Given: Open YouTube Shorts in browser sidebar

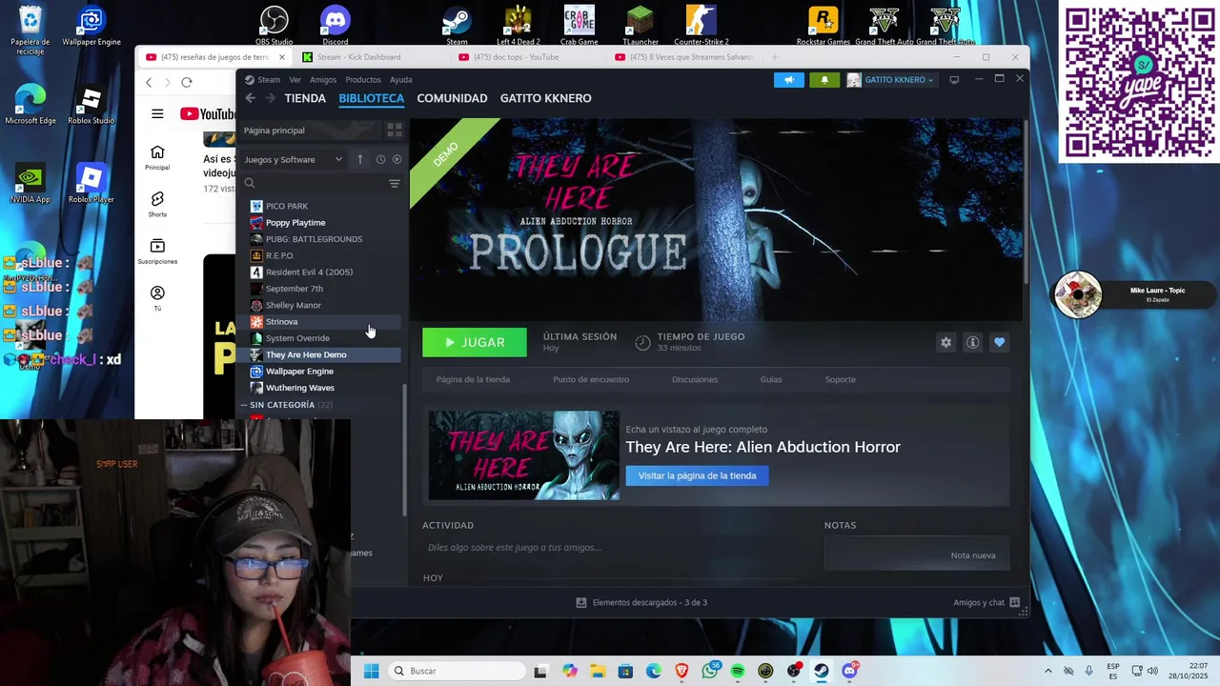Looking at the screenshot, I should pyautogui.click(x=157, y=204).
